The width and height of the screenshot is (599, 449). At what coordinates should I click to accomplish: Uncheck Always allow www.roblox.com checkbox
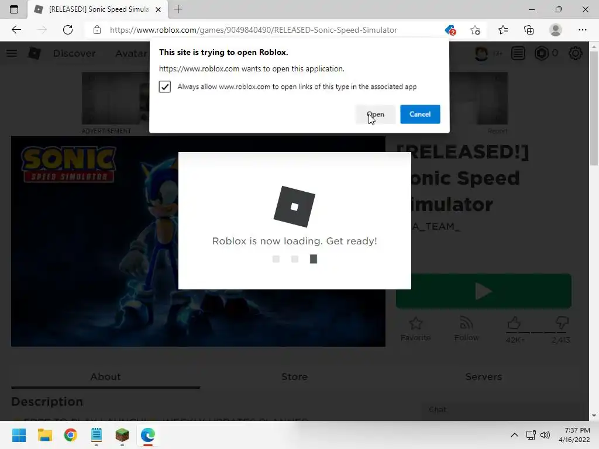[164, 87]
